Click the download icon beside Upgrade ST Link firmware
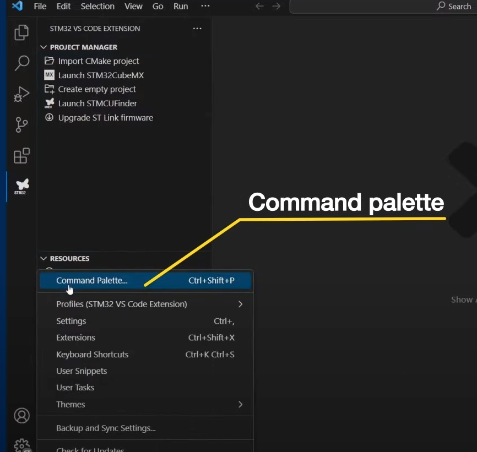The height and width of the screenshot is (452, 477). click(49, 117)
